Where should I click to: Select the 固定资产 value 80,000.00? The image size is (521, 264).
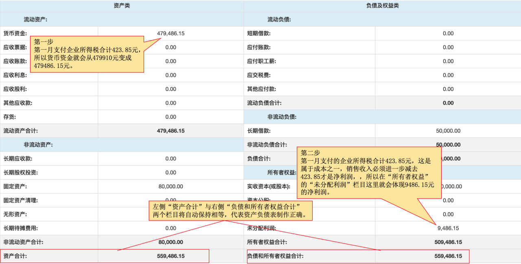[171, 186]
